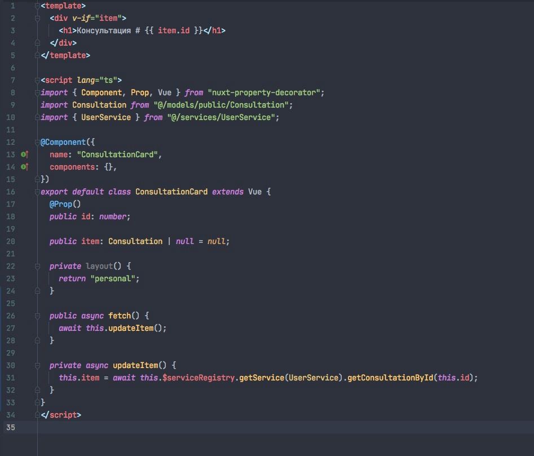Image resolution: width=534 pixels, height=456 pixels.
Task: Click the closing </script> fold marker on line 34
Action: tap(37, 415)
